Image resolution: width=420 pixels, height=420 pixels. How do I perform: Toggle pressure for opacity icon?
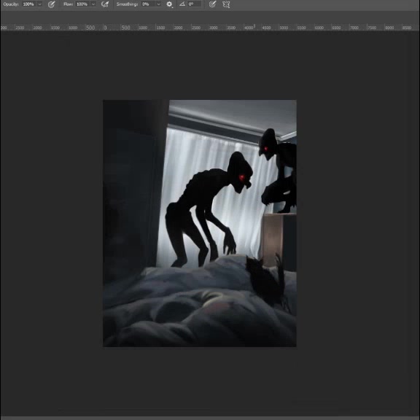[51, 4]
